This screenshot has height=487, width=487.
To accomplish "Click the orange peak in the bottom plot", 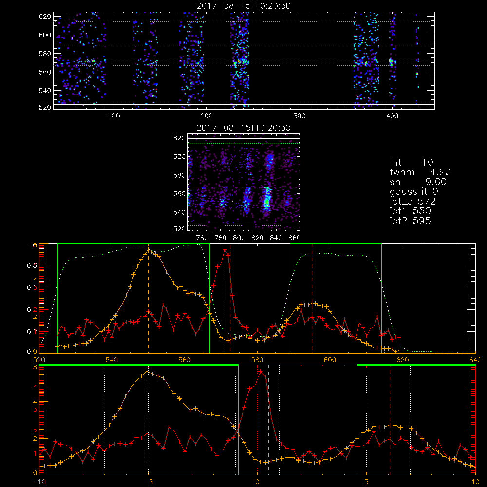I will [147, 371].
